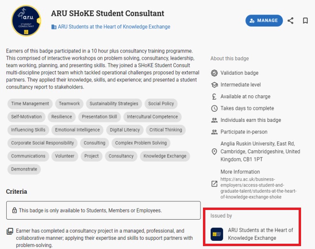The height and width of the screenshot is (249, 315).
Task: Bookmark this badge with the bookmark icon
Action: click(x=305, y=21)
